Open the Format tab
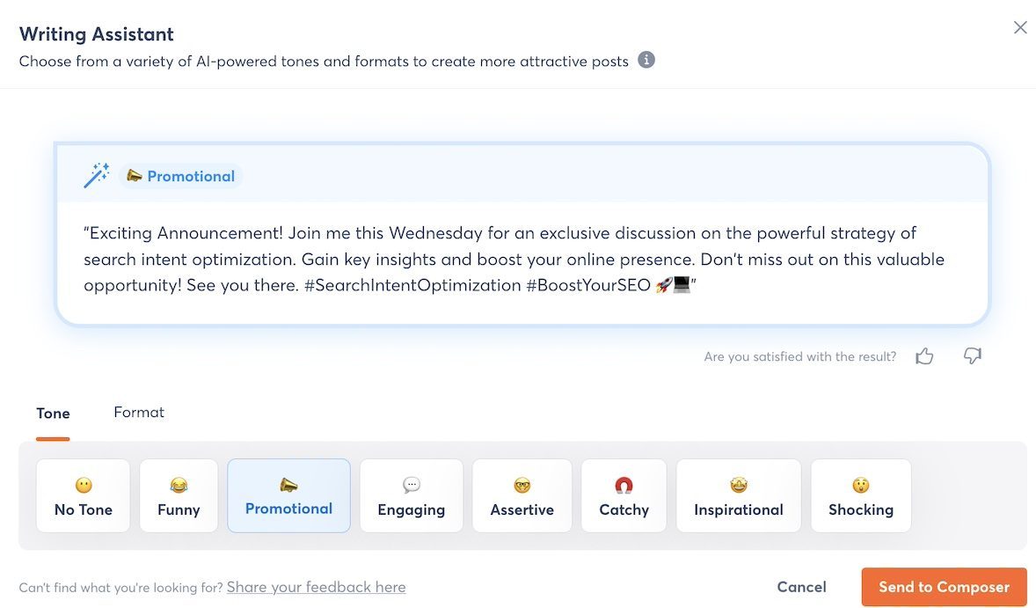This screenshot has height=608, width=1036. [x=139, y=412]
